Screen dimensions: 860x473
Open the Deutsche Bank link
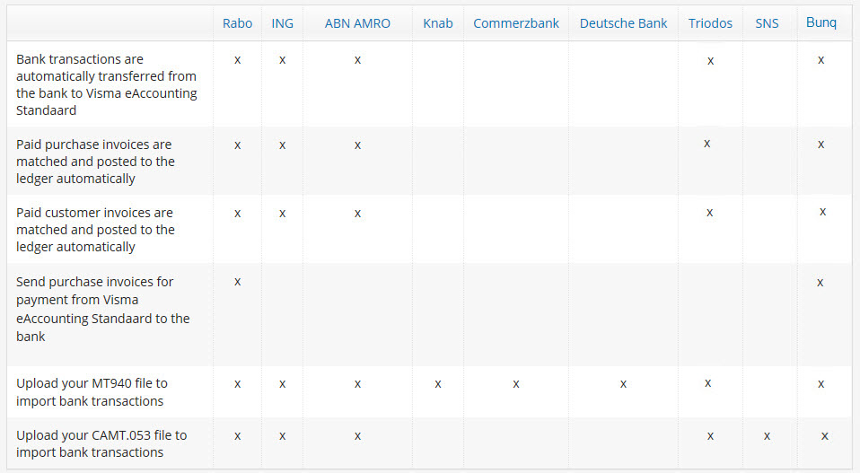pyautogui.click(x=623, y=23)
